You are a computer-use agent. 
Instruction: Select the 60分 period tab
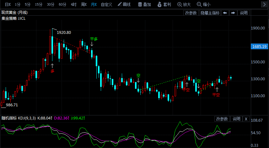(x=62, y=4)
